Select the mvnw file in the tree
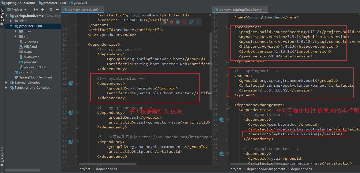The height and width of the screenshot is (173, 360). [28, 52]
